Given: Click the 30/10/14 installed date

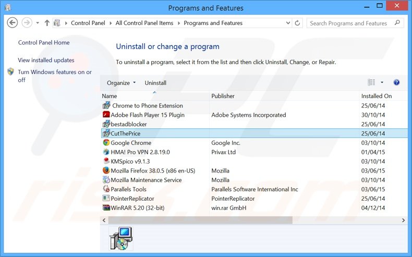Looking at the screenshot, I should (373, 115).
